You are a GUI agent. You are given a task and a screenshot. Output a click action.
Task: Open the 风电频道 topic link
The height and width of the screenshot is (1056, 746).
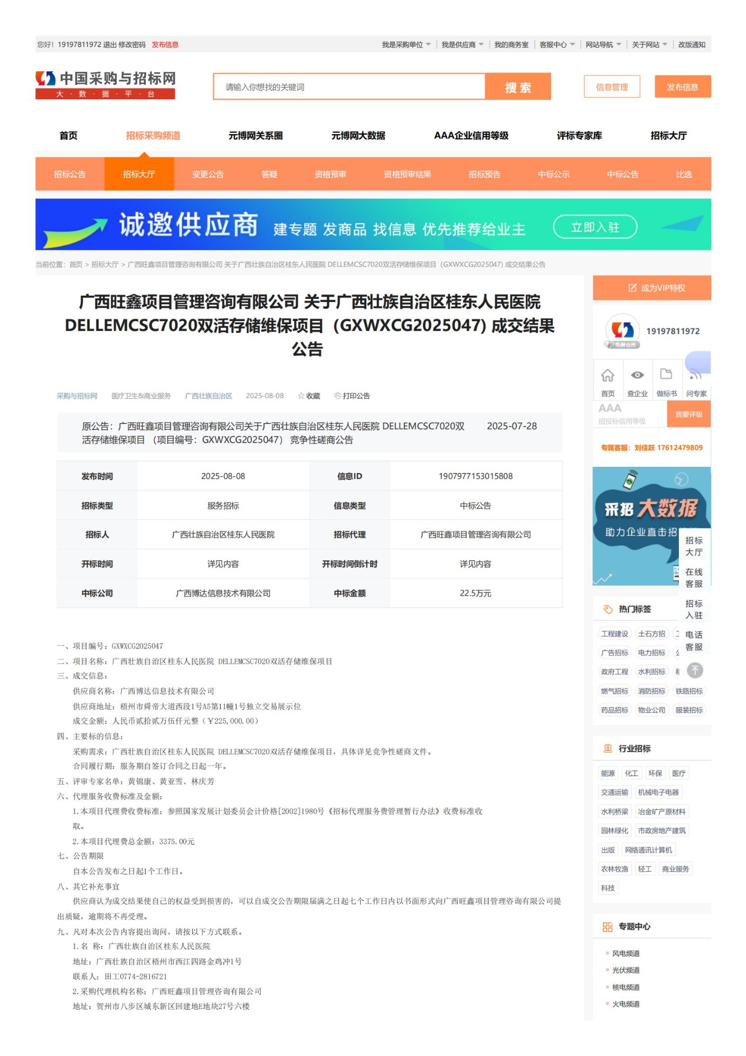[x=626, y=954]
